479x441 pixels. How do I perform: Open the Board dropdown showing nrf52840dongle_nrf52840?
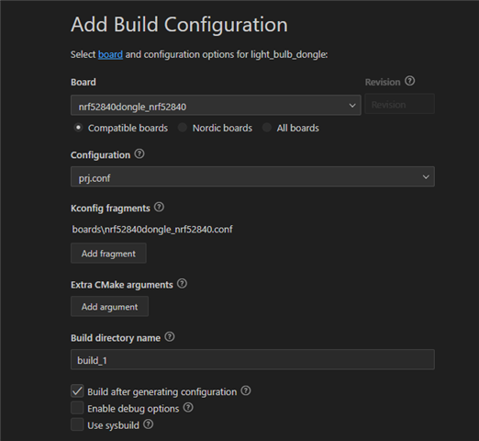[x=216, y=106]
